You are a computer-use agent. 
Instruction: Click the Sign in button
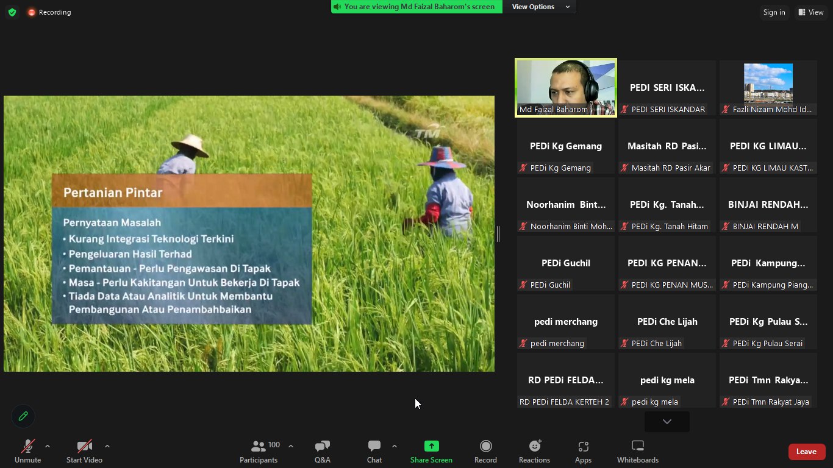coord(774,12)
